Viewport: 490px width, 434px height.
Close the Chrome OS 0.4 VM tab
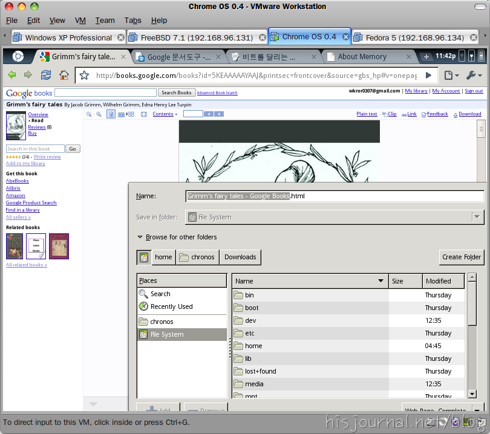click(346, 37)
